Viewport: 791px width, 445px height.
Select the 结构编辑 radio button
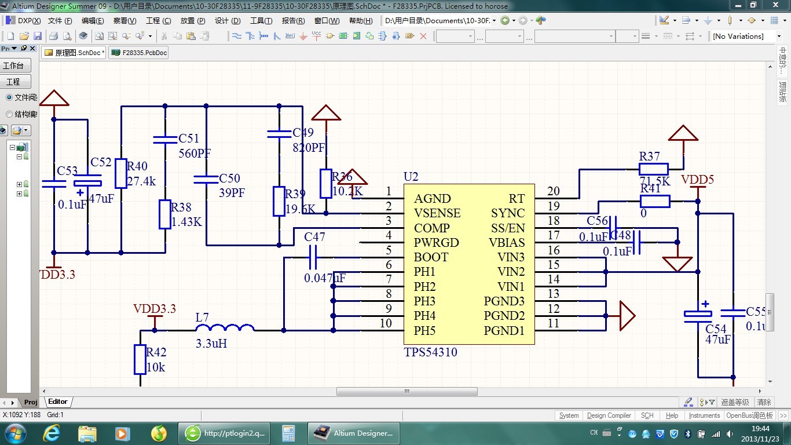coord(9,114)
